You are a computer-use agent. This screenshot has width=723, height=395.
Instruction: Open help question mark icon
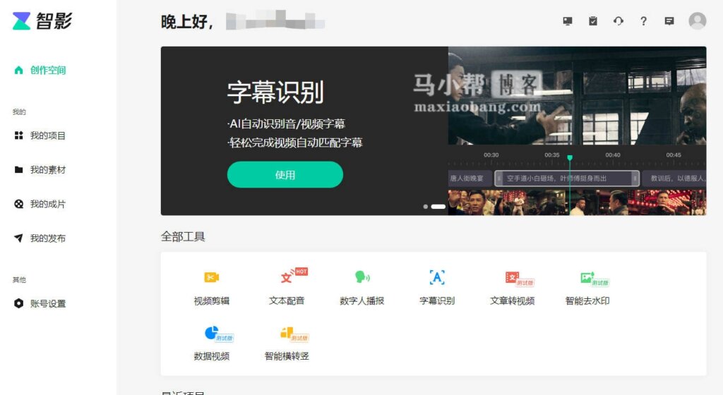[643, 20]
